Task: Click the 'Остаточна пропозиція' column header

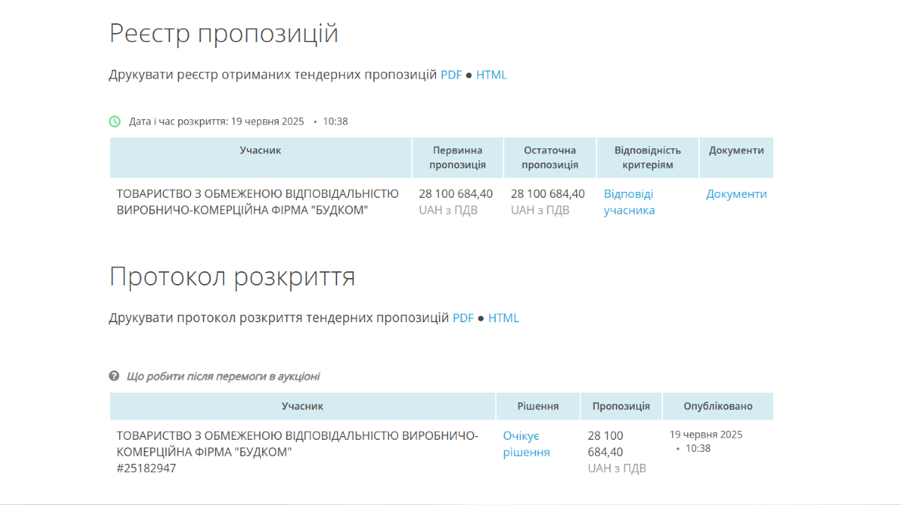Action: coord(550,157)
